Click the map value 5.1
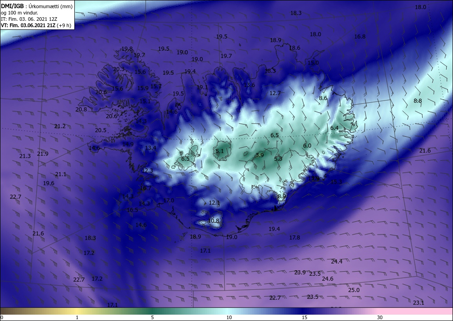Screen dimensions: 453x321 pos(220,151)
